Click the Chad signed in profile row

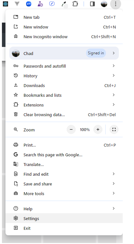pos(64,53)
